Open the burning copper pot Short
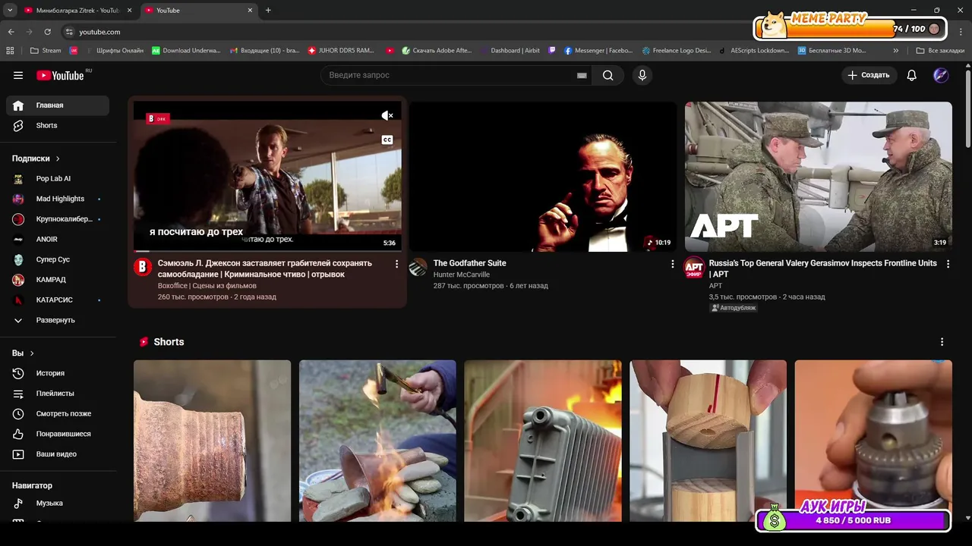Screen dimensions: 972x546 pos(377,441)
